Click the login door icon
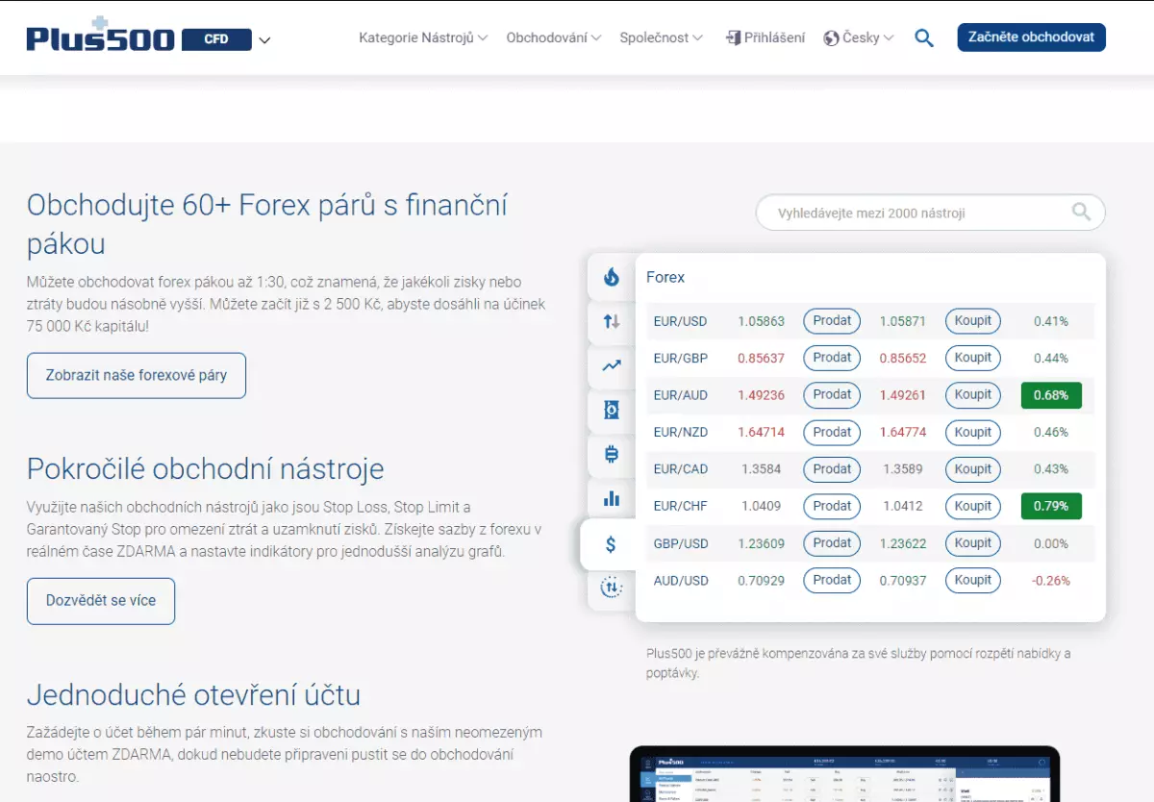 [735, 38]
